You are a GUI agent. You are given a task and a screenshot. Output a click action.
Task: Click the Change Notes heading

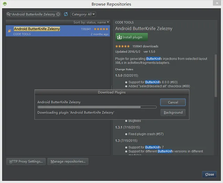click(x=124, y=69)
